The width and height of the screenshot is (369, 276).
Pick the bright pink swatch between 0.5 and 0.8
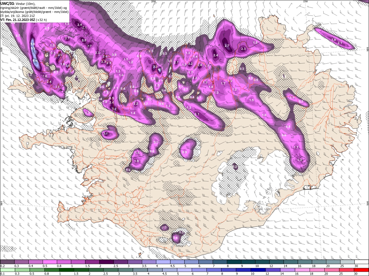point(50,262)
